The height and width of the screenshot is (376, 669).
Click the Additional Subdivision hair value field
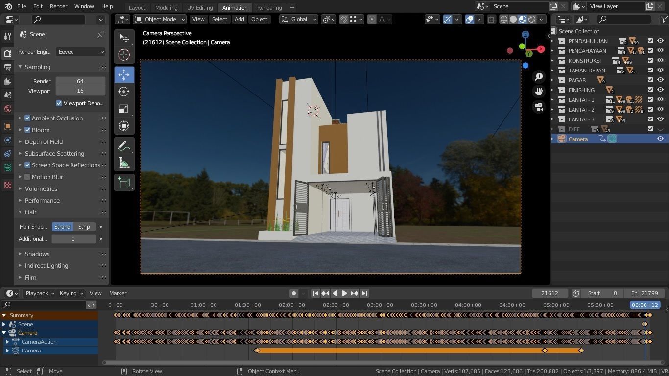point(73,239)
